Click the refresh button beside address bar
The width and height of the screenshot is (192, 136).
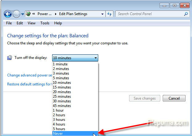point(109,14)
